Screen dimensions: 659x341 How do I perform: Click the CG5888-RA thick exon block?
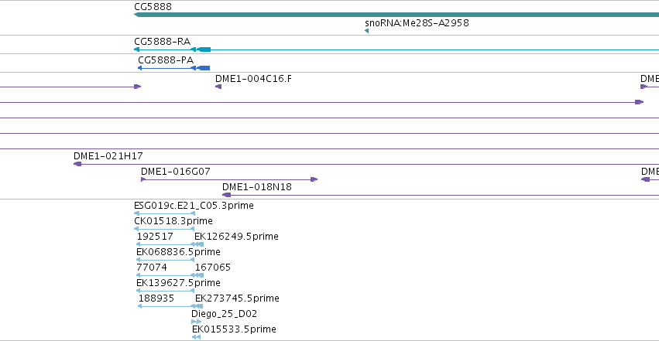point(204,49)
